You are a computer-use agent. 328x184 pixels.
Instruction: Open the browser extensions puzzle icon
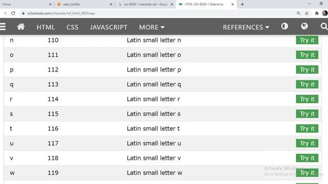pyautogui.click(x=317, y=13)
